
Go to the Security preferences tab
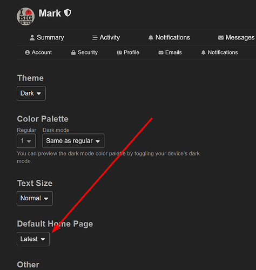coord(84,52)
